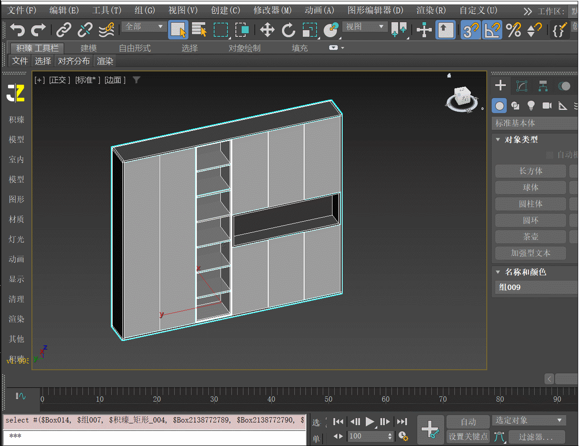Open the Motion command panel tab
This screenshot has width=579, height=446.
[x=564, y=86]
